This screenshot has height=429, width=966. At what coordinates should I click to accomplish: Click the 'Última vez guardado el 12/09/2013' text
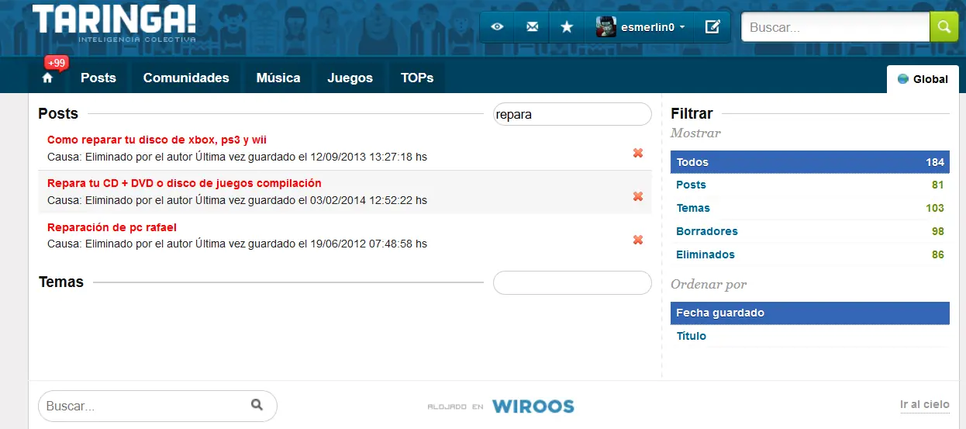311,157
